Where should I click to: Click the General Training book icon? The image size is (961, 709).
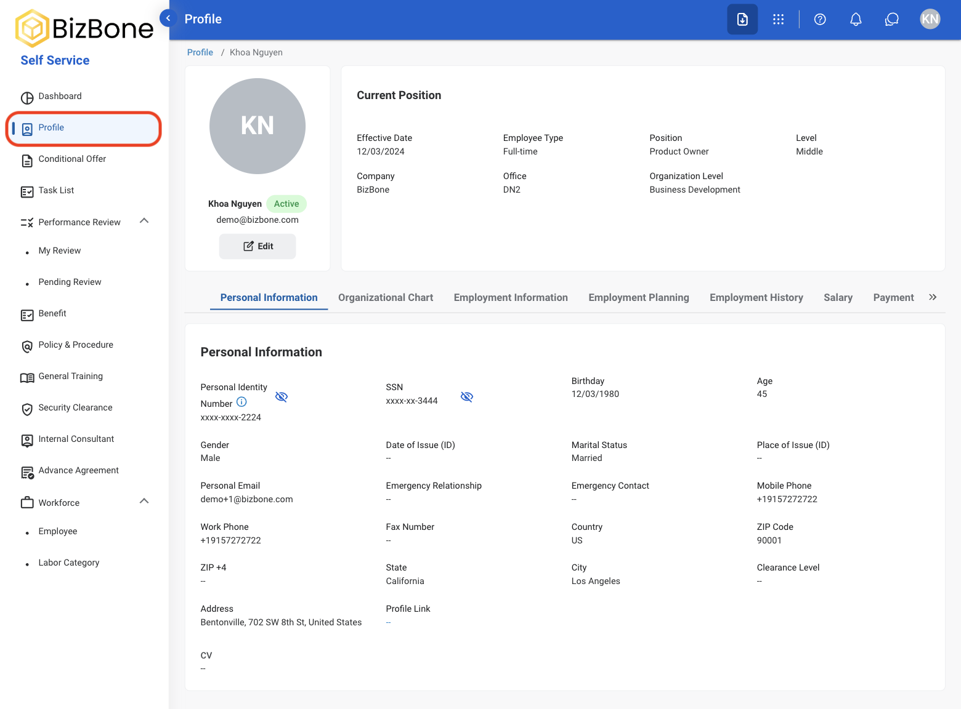pyautogui.click(x=27, y=378)
